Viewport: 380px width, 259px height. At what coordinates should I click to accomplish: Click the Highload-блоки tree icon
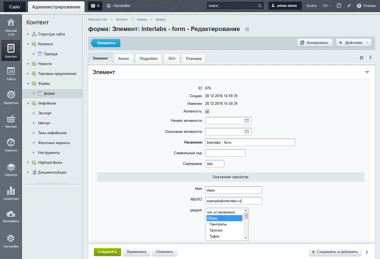point(34,162)
